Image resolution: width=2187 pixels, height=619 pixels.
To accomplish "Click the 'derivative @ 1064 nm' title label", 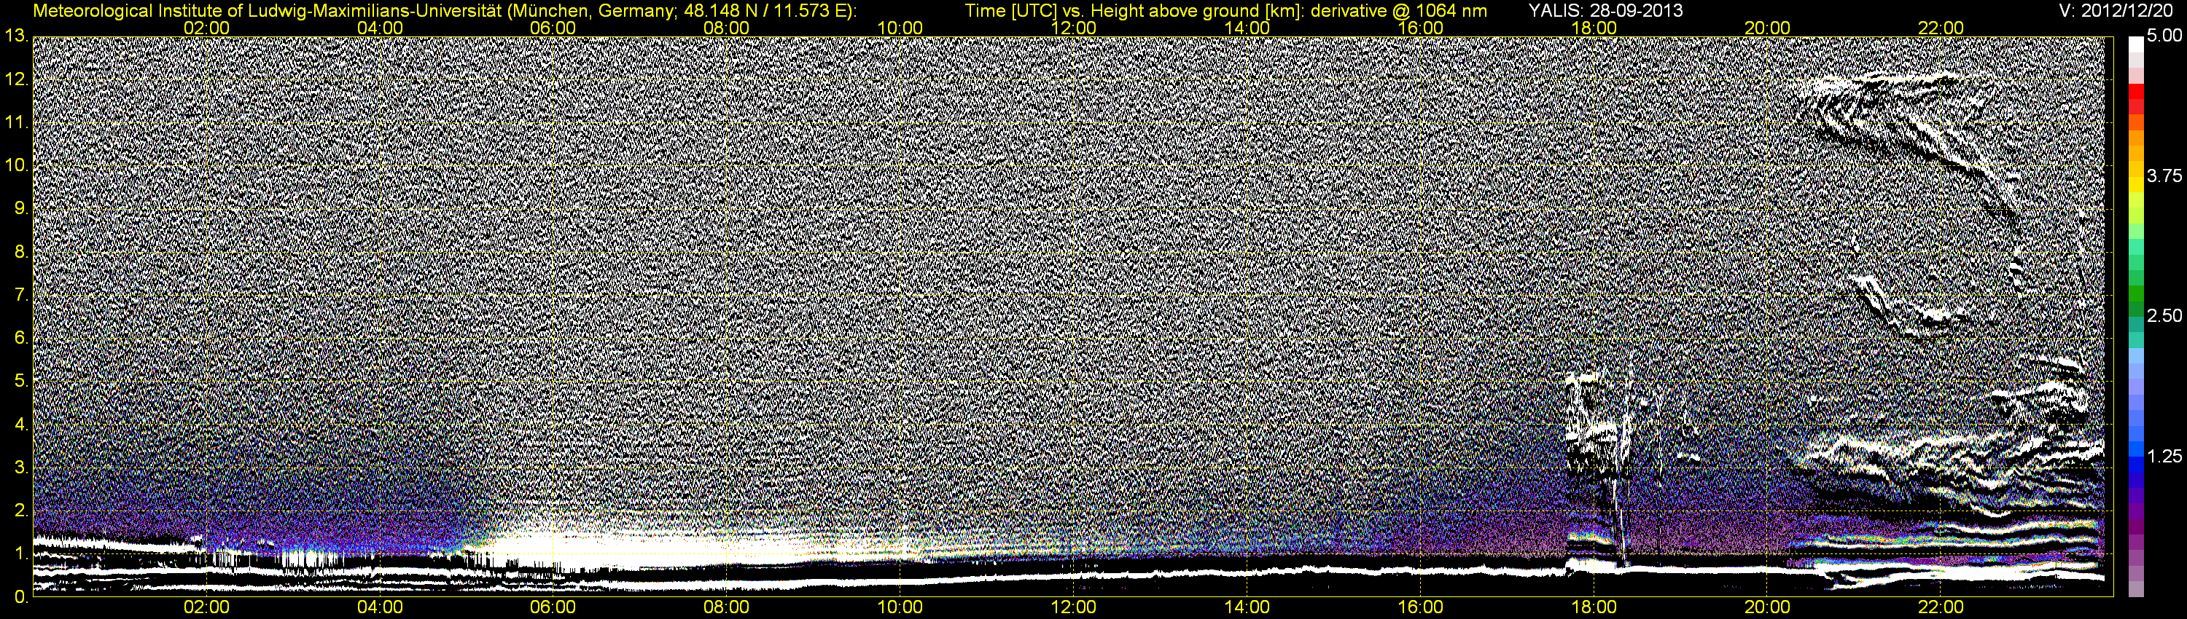I will 1399,11.
